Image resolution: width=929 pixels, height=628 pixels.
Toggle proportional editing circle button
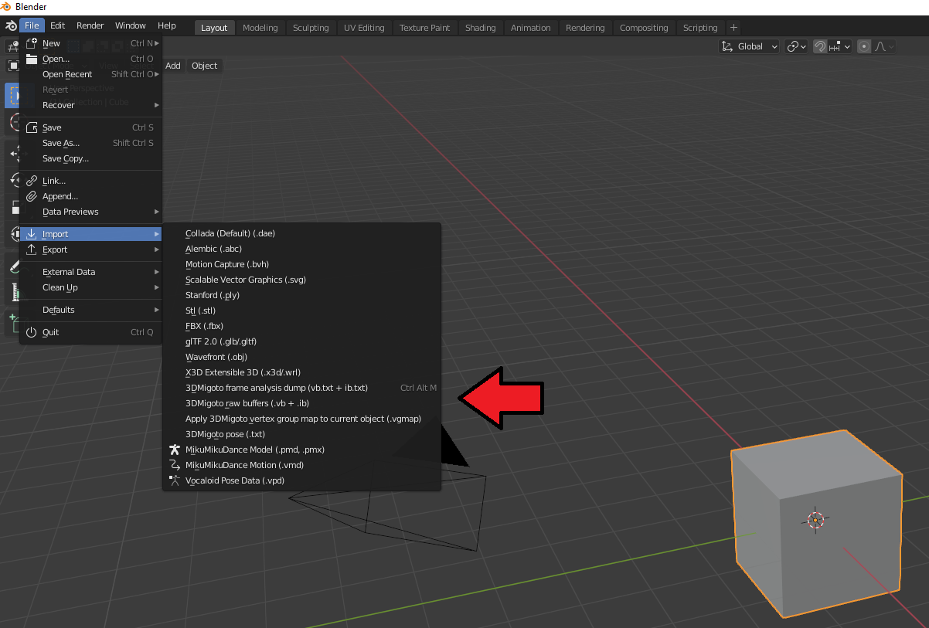tap(864, 46)
